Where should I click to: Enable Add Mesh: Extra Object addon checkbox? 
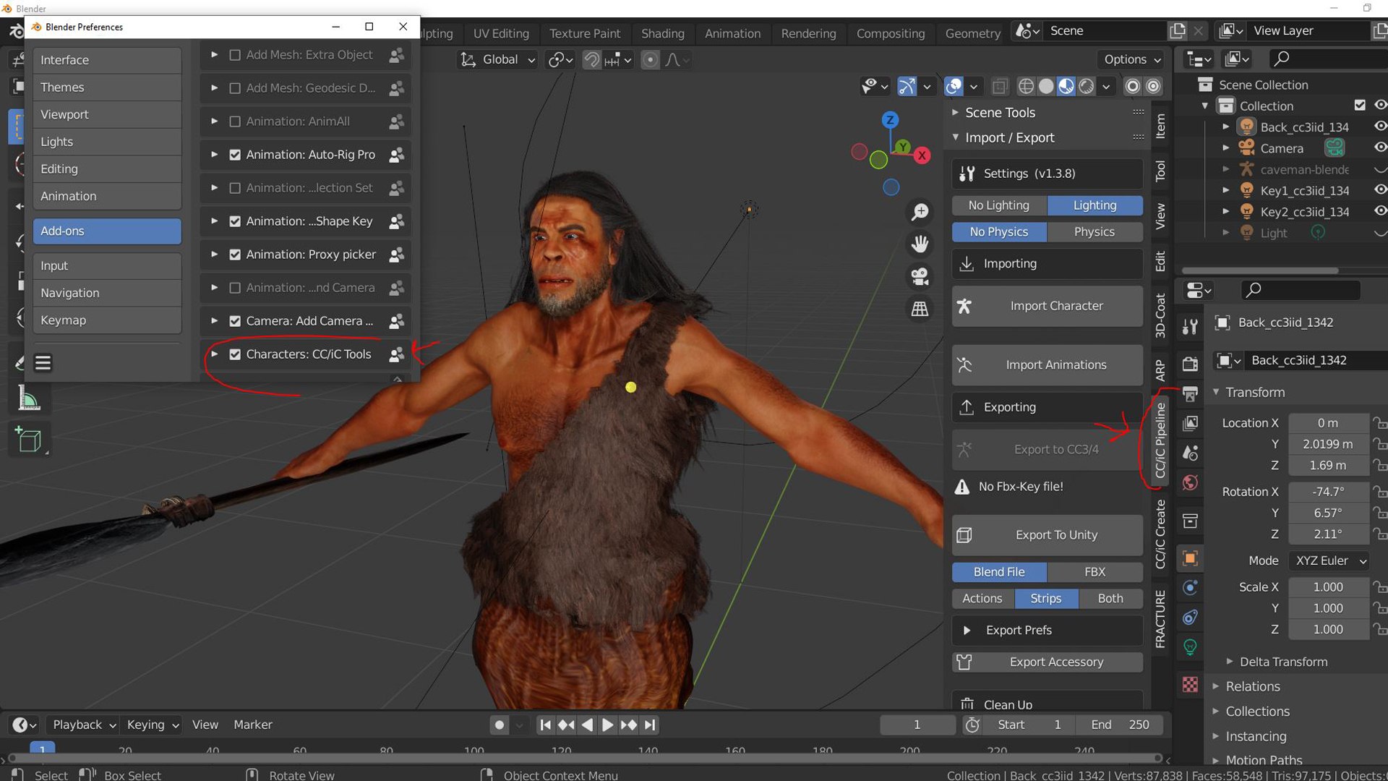[235, 55]
